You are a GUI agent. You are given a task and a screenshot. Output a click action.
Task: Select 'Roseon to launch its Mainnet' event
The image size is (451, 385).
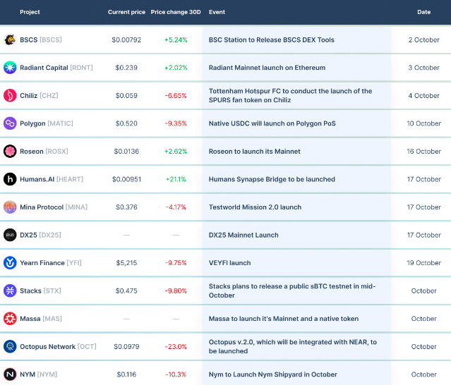(x=255, y=151)
